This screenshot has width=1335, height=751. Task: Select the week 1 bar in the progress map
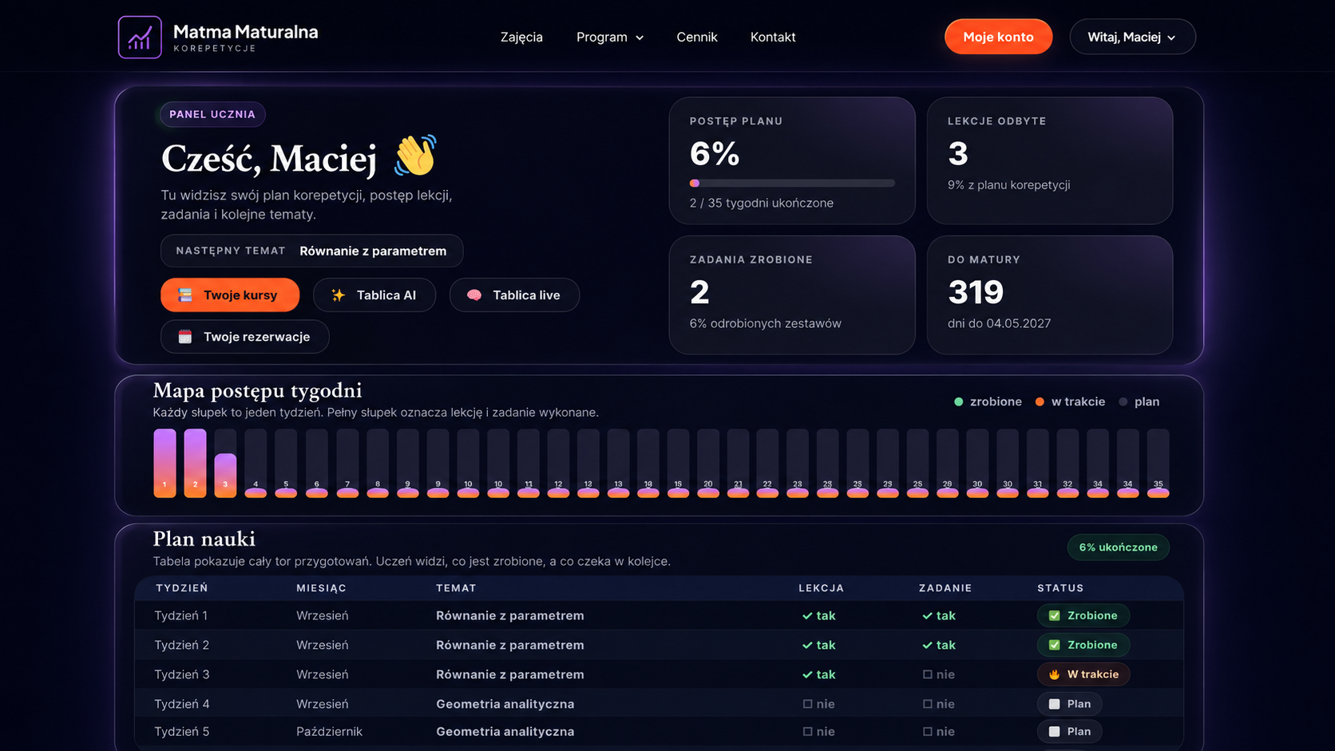(x=164, y=463)
